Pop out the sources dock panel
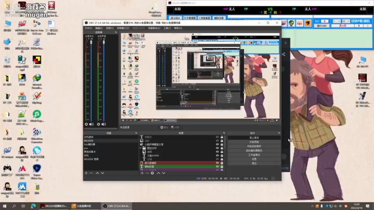This screenshot has width=374, height=210. pyautogui.click(x=224, y=133)
